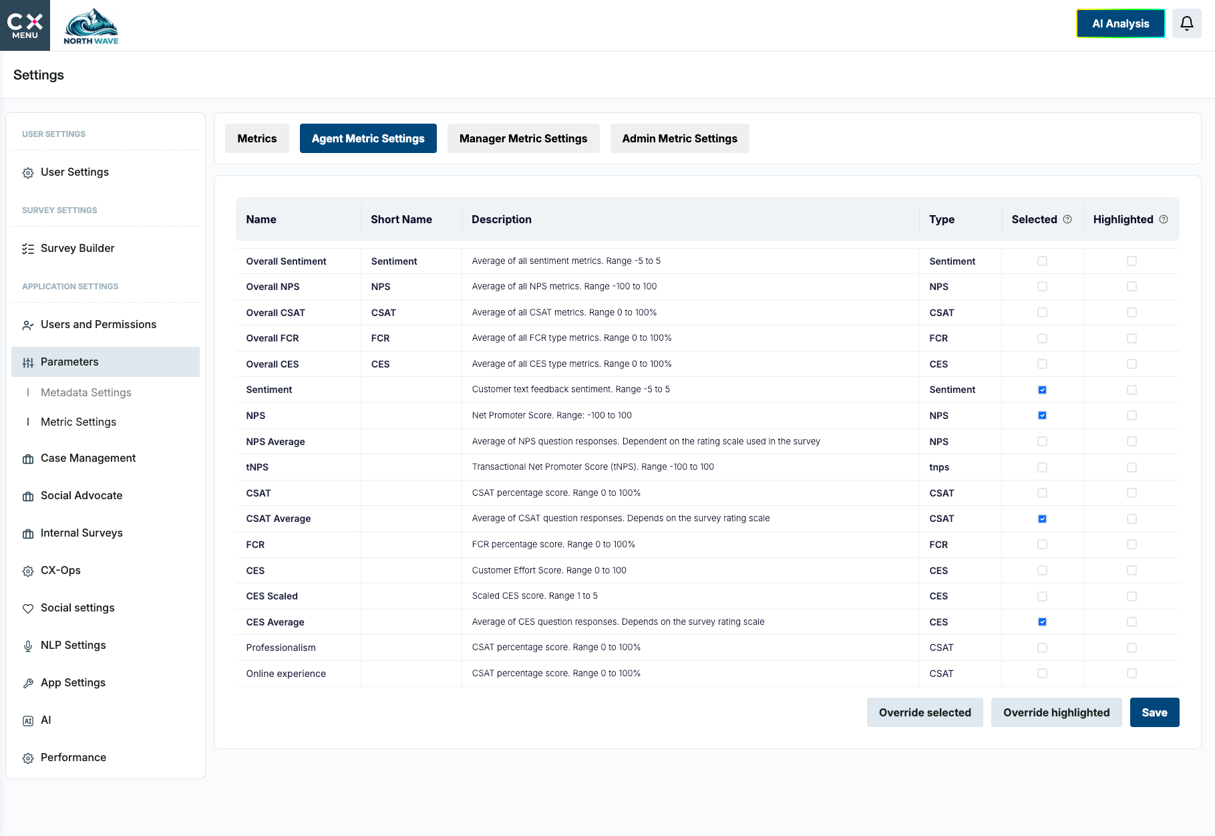1215x836 pixels.
Task: Click help icon next to Selected header
Action: [x=1067, y=219]
